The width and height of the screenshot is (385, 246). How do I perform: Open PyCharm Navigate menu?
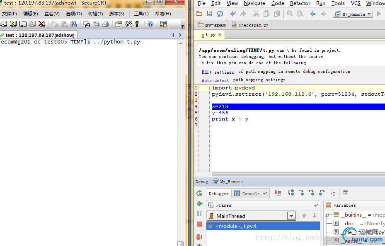[254, 3]
